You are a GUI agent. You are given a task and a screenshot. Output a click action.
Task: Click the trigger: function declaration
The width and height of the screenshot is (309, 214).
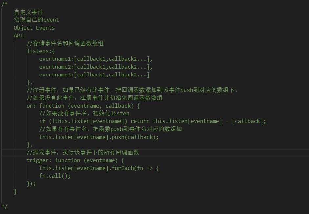tap(75, 160)
